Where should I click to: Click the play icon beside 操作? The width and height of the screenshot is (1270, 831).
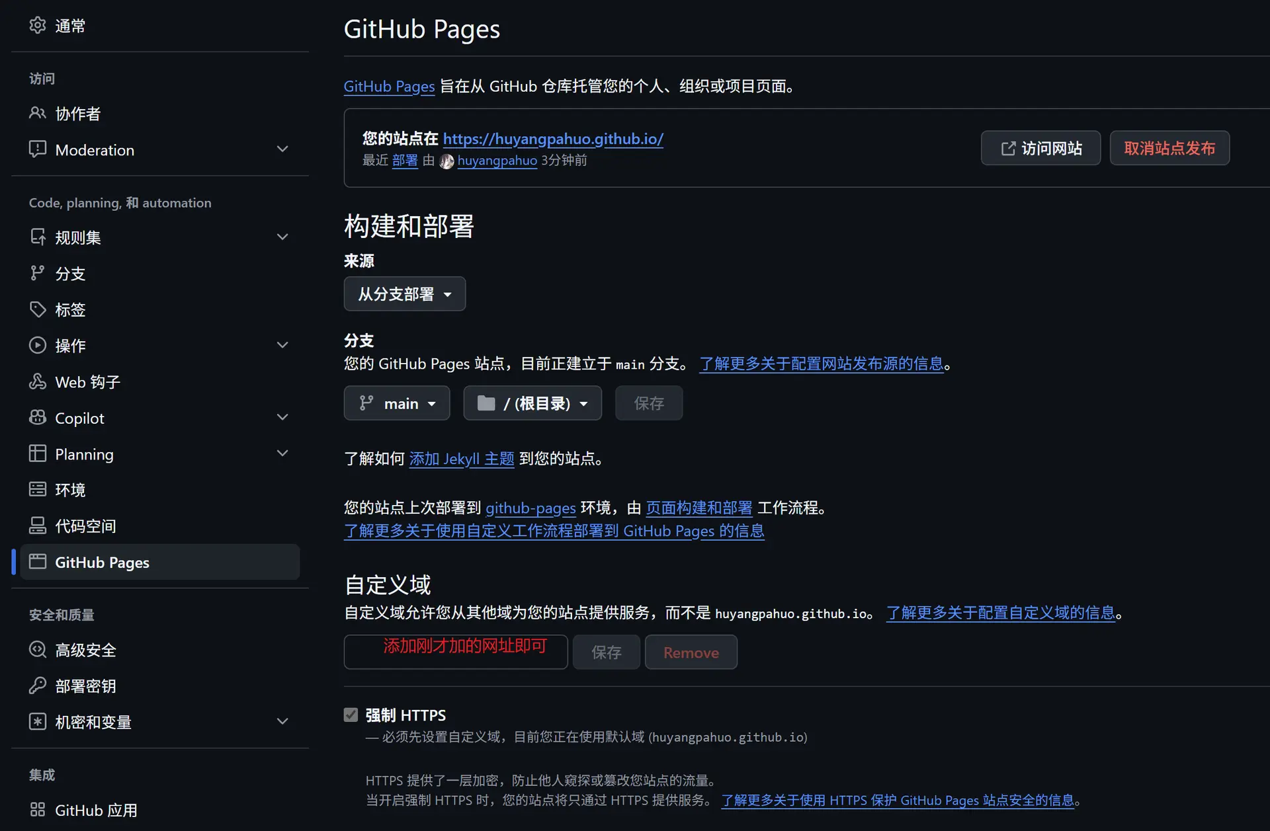click(38, 345)
